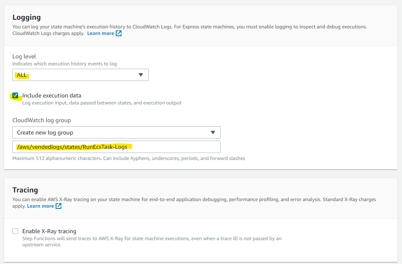Click external link icon beside Tracing Learn more
Screen dimensions: 402x264
click(58, 206)
